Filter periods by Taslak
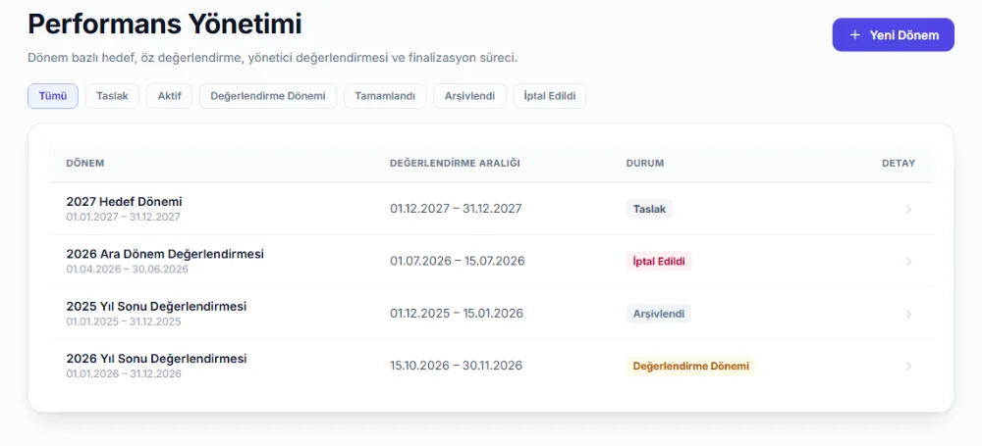The height and width of the screenshot is (446, 982). coord(112,96)
